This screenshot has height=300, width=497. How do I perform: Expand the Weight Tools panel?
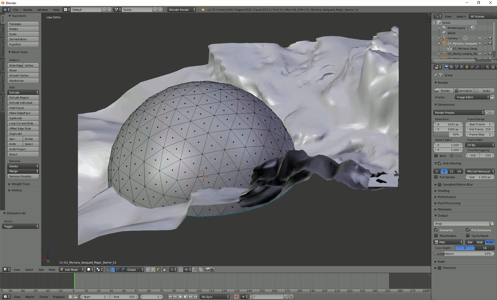(21, 184)
